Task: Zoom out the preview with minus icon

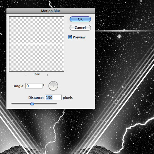Action: tap(26, 75)
